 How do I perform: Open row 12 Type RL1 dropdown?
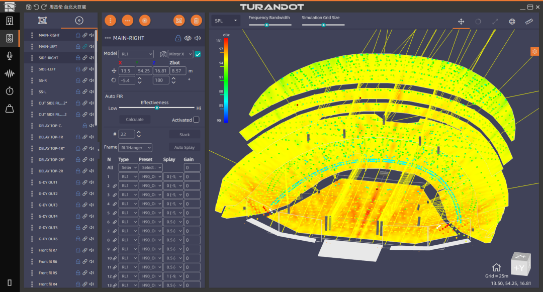coord(128,276)
